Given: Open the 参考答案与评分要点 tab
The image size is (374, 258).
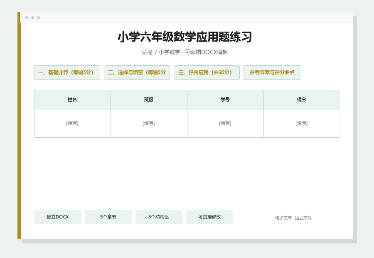Looking at the screenshot, I should [272, 73].
